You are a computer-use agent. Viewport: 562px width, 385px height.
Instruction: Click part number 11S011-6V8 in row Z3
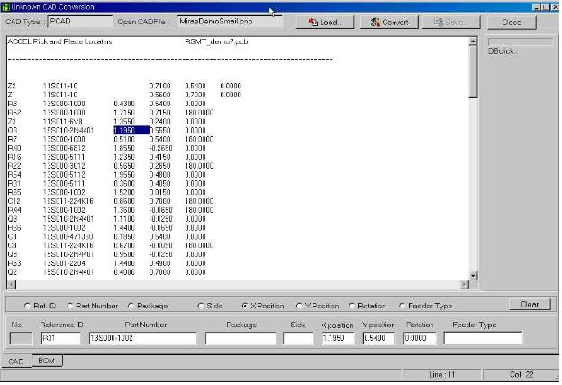click(x=63, y=122)
